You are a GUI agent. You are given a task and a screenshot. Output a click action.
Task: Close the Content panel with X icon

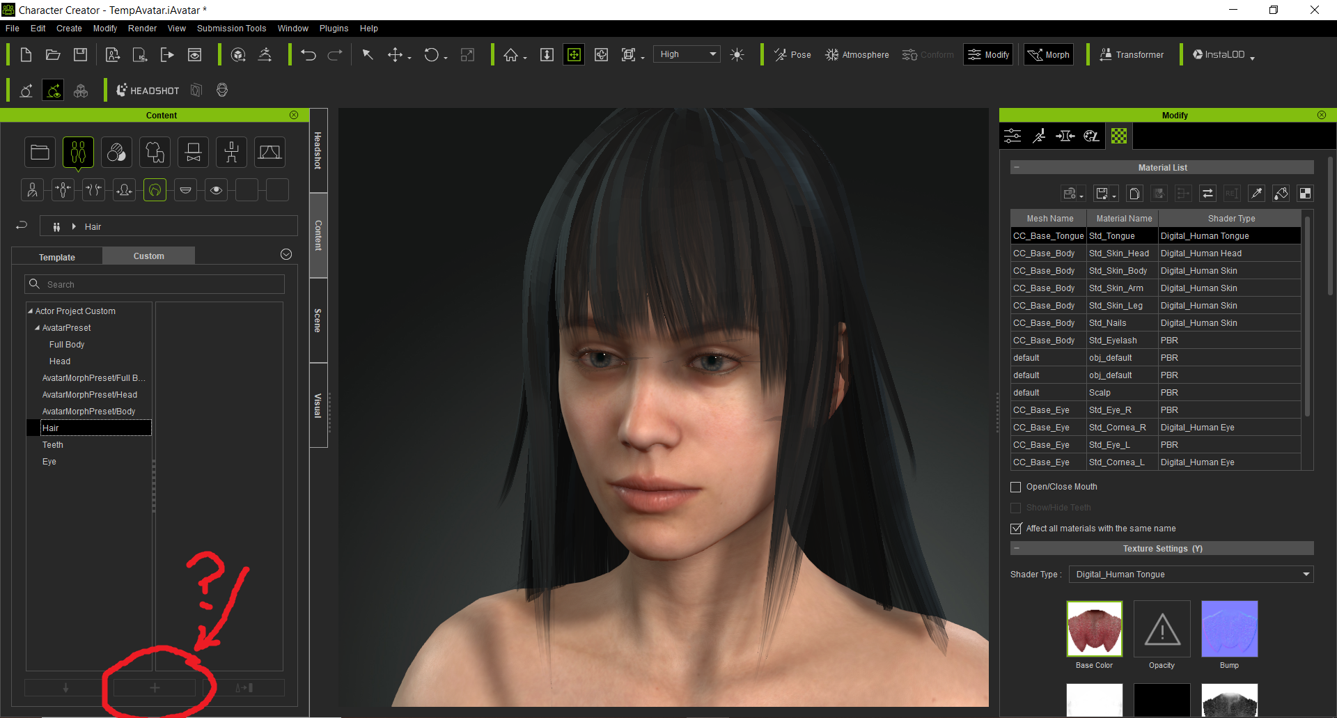click(x=294, y=115)
